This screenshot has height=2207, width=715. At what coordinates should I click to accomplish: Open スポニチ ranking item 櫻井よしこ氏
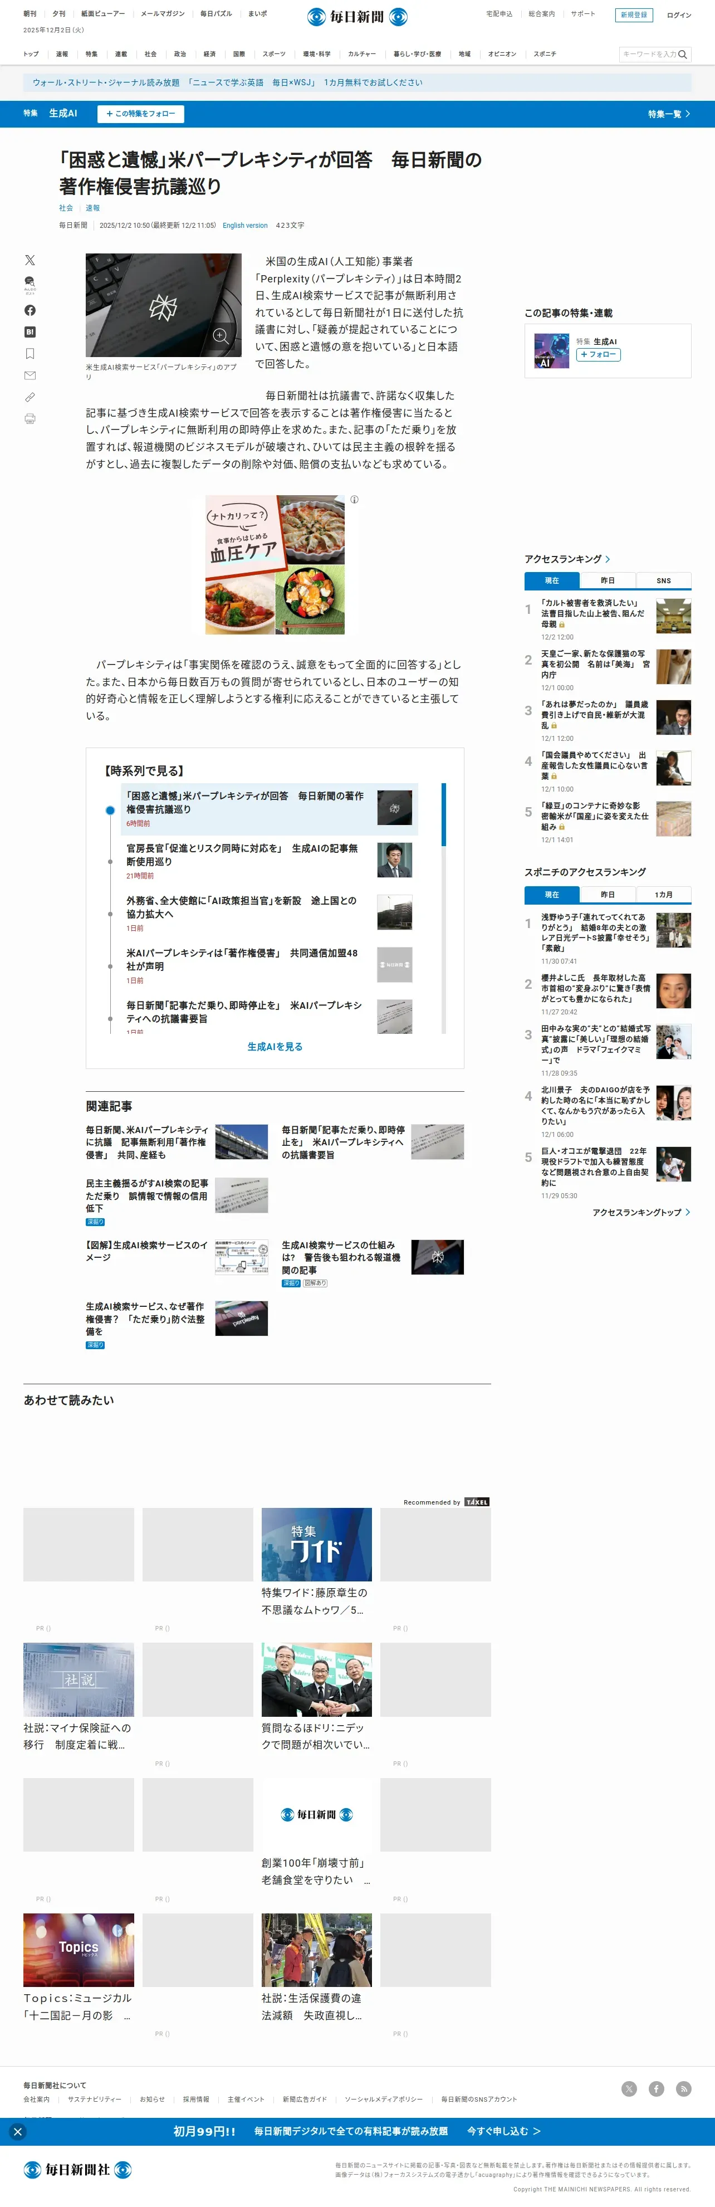click(595, 988)
